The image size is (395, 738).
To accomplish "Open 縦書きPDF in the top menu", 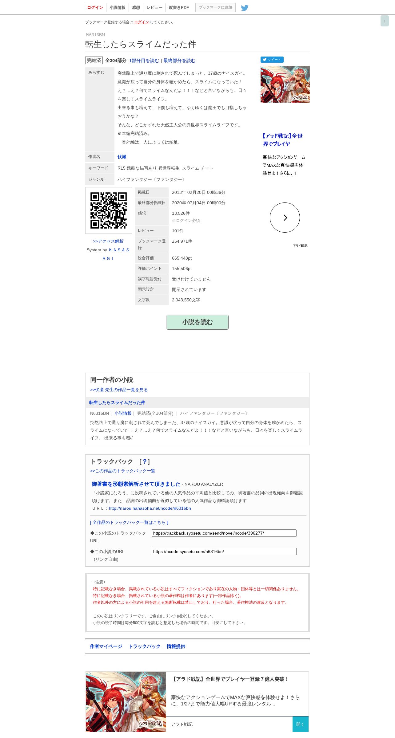I will [x=179, y=8].
